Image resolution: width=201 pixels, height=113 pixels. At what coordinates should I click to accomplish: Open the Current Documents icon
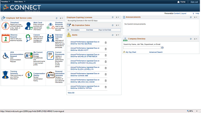pos(50,56)
